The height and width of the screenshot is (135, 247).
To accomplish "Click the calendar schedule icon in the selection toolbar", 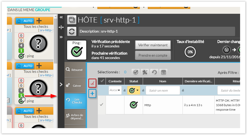I will [x=163, y=72].
